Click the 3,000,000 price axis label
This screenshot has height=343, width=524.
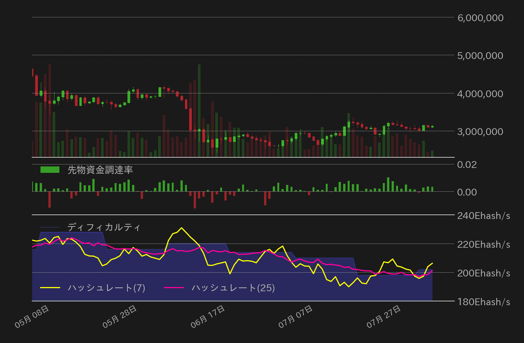coord(480,132)
